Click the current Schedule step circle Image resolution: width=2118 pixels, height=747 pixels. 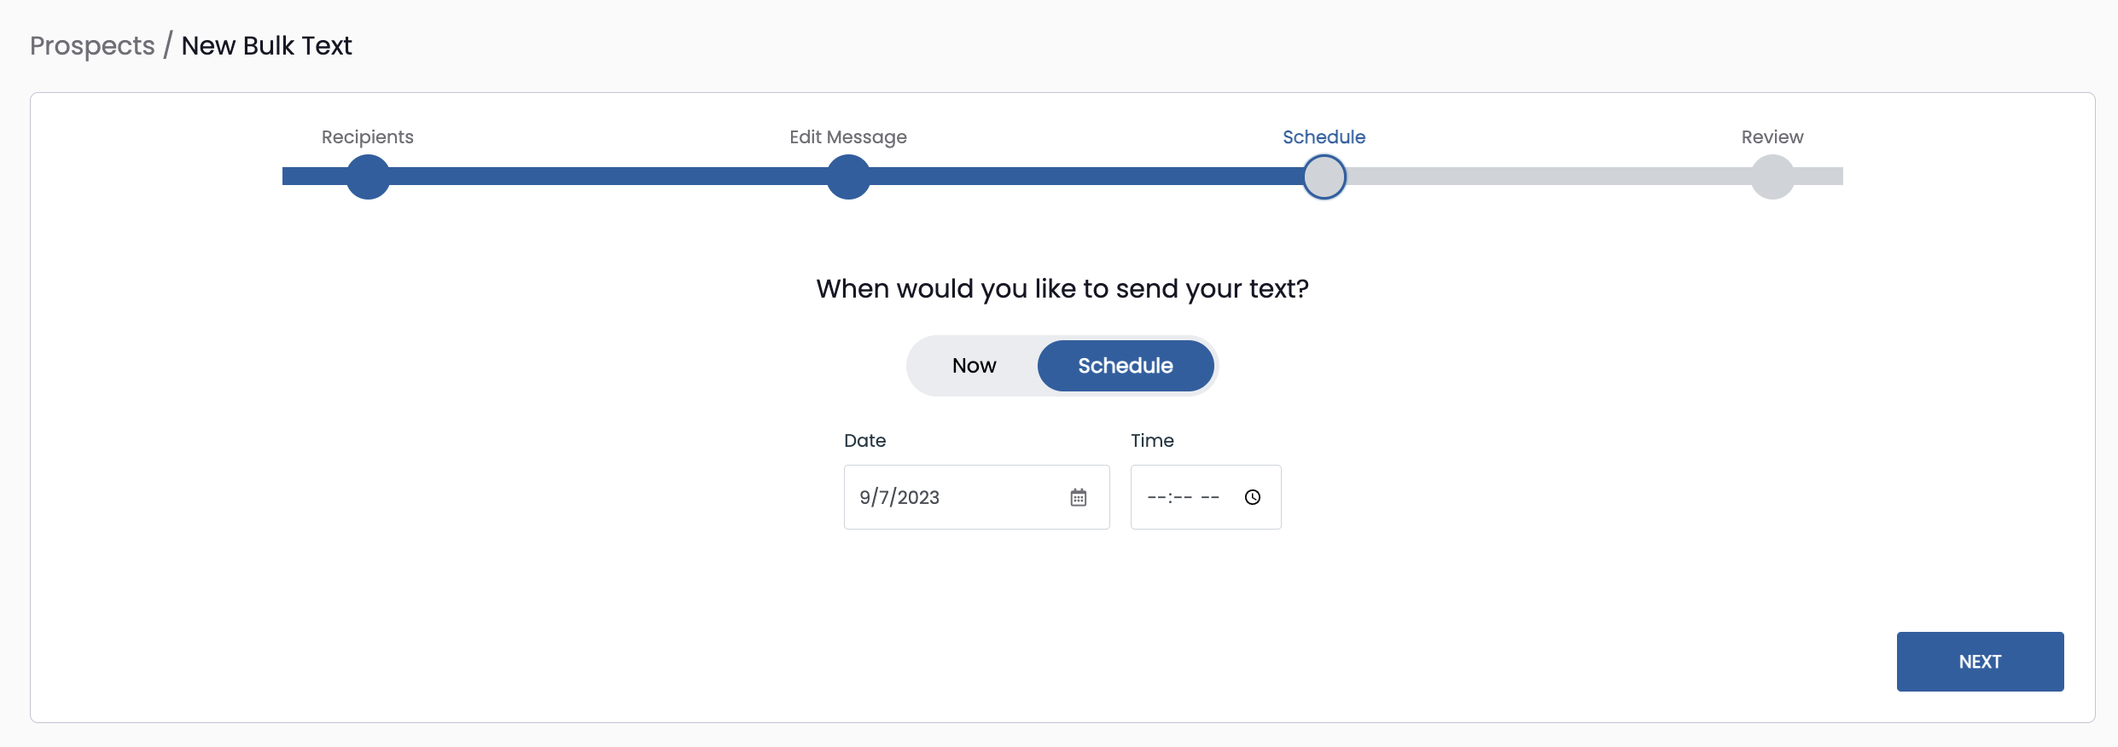click(1324, 177)
